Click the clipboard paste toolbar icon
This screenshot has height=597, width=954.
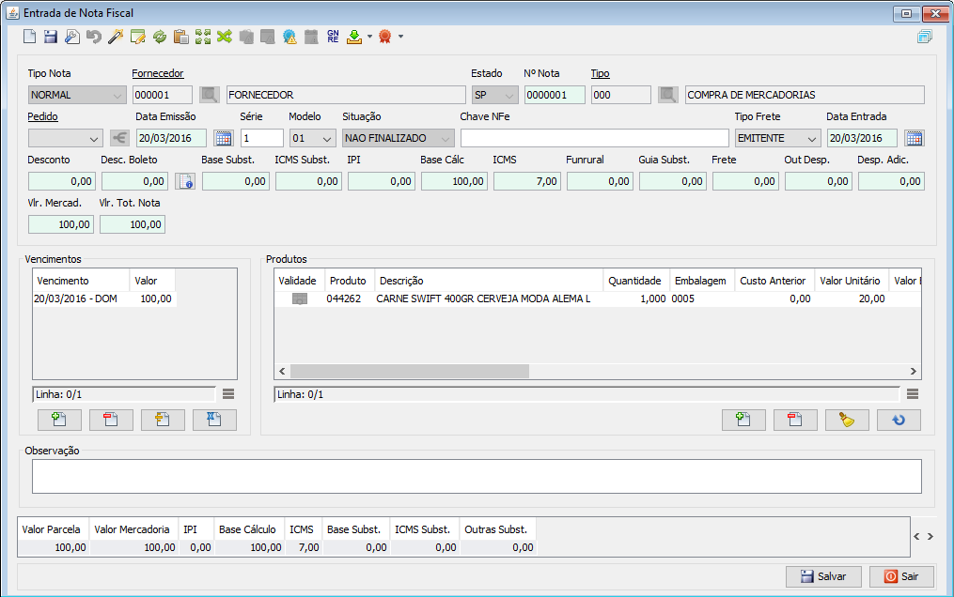click(x=180, y=37)
